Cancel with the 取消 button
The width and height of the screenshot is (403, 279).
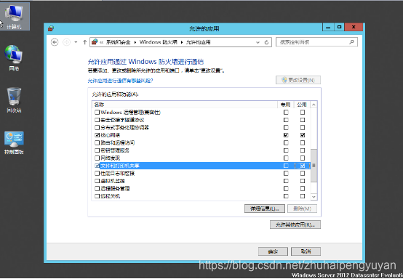coord(306,251)
